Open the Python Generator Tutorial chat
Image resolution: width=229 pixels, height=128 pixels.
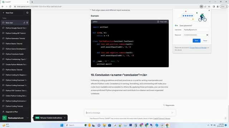tap(15, 38)
